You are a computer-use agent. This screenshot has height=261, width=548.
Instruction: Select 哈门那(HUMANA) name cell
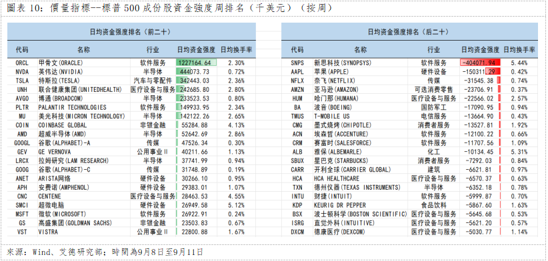coord(336,99)
